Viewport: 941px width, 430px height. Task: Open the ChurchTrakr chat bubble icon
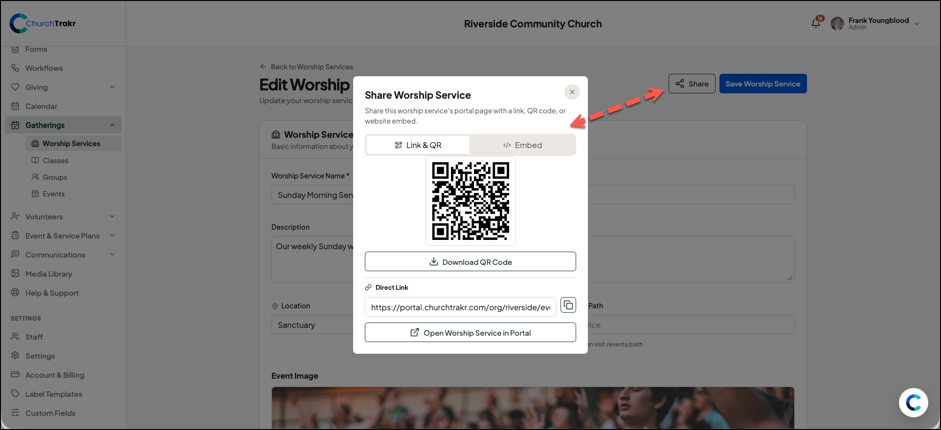(x=913, y=403)
